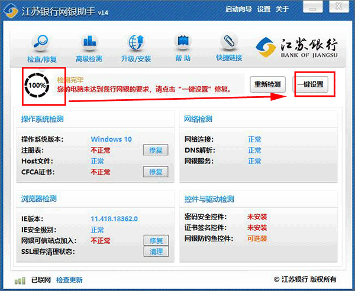Click the 一键设置 button
This screenshot has width=355, height=291.
tap(311, 84)
